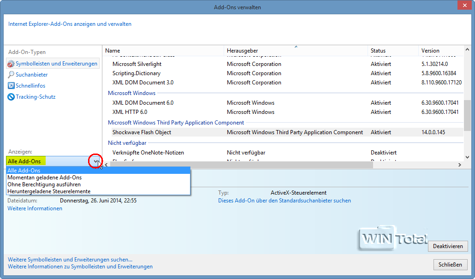Choose 'Heruntergeladene Steuerelemente' option

tap(98, 191)
